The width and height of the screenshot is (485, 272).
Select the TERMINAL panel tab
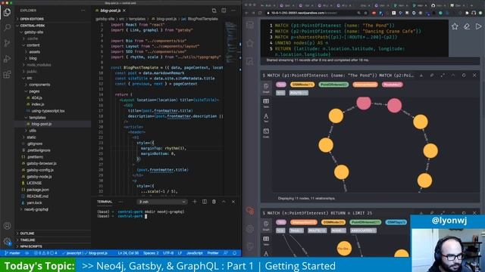(105, 202)
